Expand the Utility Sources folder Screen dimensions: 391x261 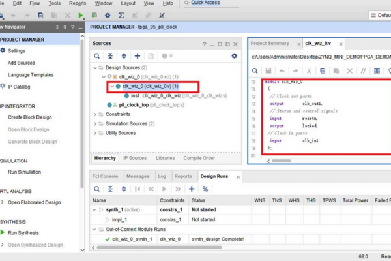(x=96, y=133)
